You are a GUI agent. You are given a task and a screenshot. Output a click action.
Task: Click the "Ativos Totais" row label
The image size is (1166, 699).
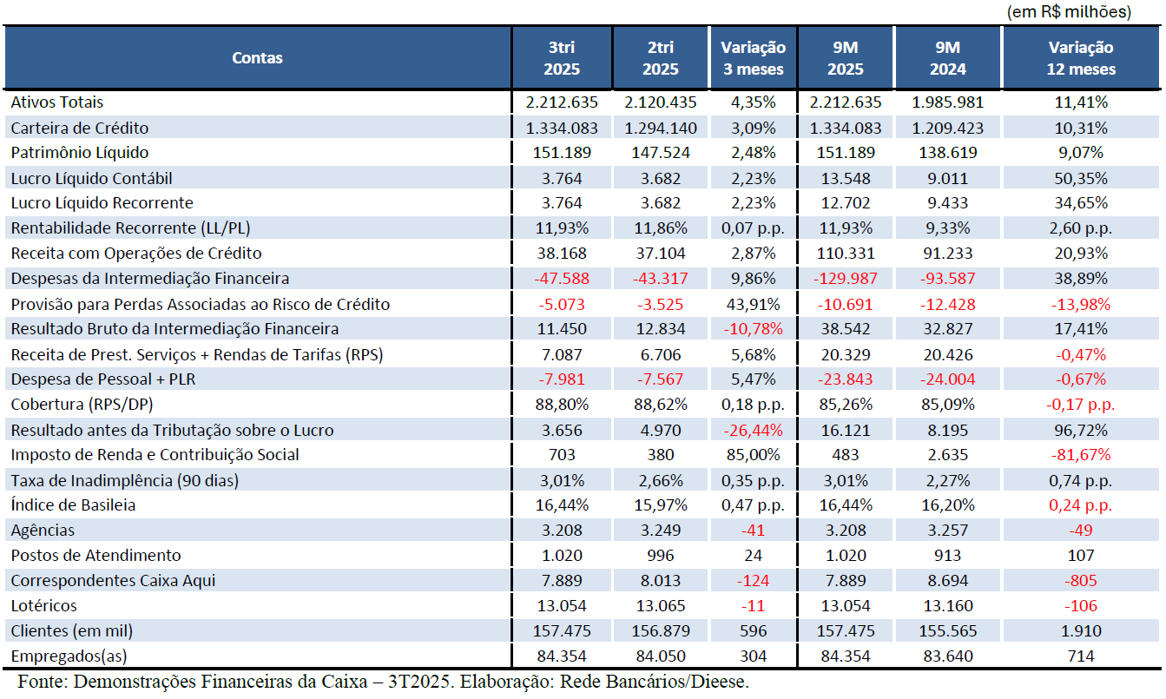pos(57,102)
